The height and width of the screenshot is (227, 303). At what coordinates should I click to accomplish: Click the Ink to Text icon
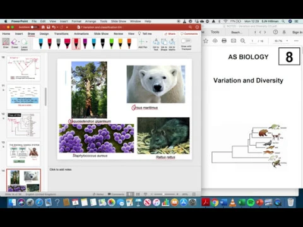[x=156, y=42]
